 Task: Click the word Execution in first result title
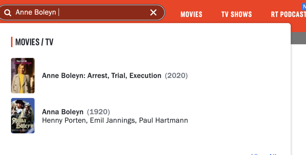point(145,76)
